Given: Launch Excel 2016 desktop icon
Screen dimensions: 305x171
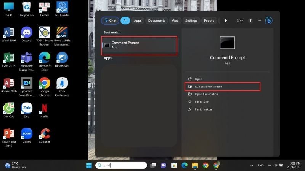Looking at the screenshot, I should 9,60.
